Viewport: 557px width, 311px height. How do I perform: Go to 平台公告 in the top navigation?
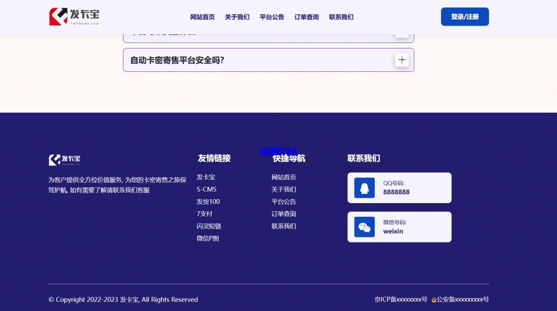[x=272, y=17]
